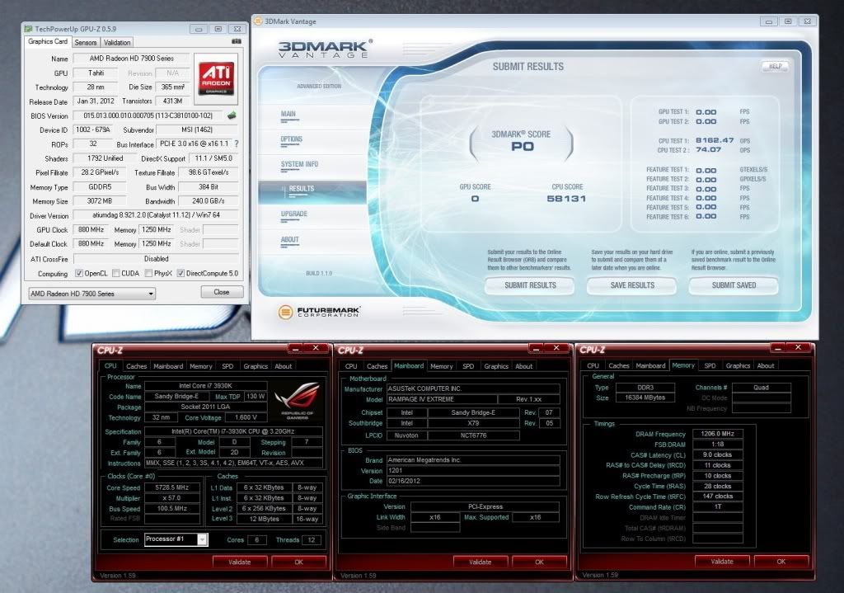
Task: Click the GPU-Z title bar icon
Action: [29, 29]
